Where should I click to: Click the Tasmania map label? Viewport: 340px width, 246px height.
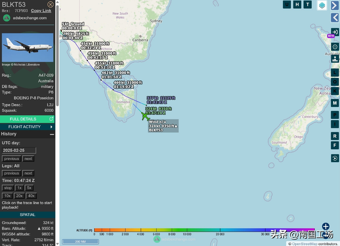(123, 102)
